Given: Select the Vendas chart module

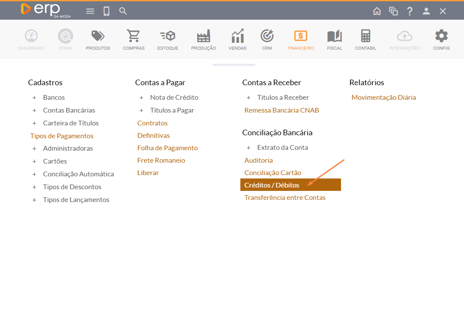Looking at the screenshot, I should (237, 39).
